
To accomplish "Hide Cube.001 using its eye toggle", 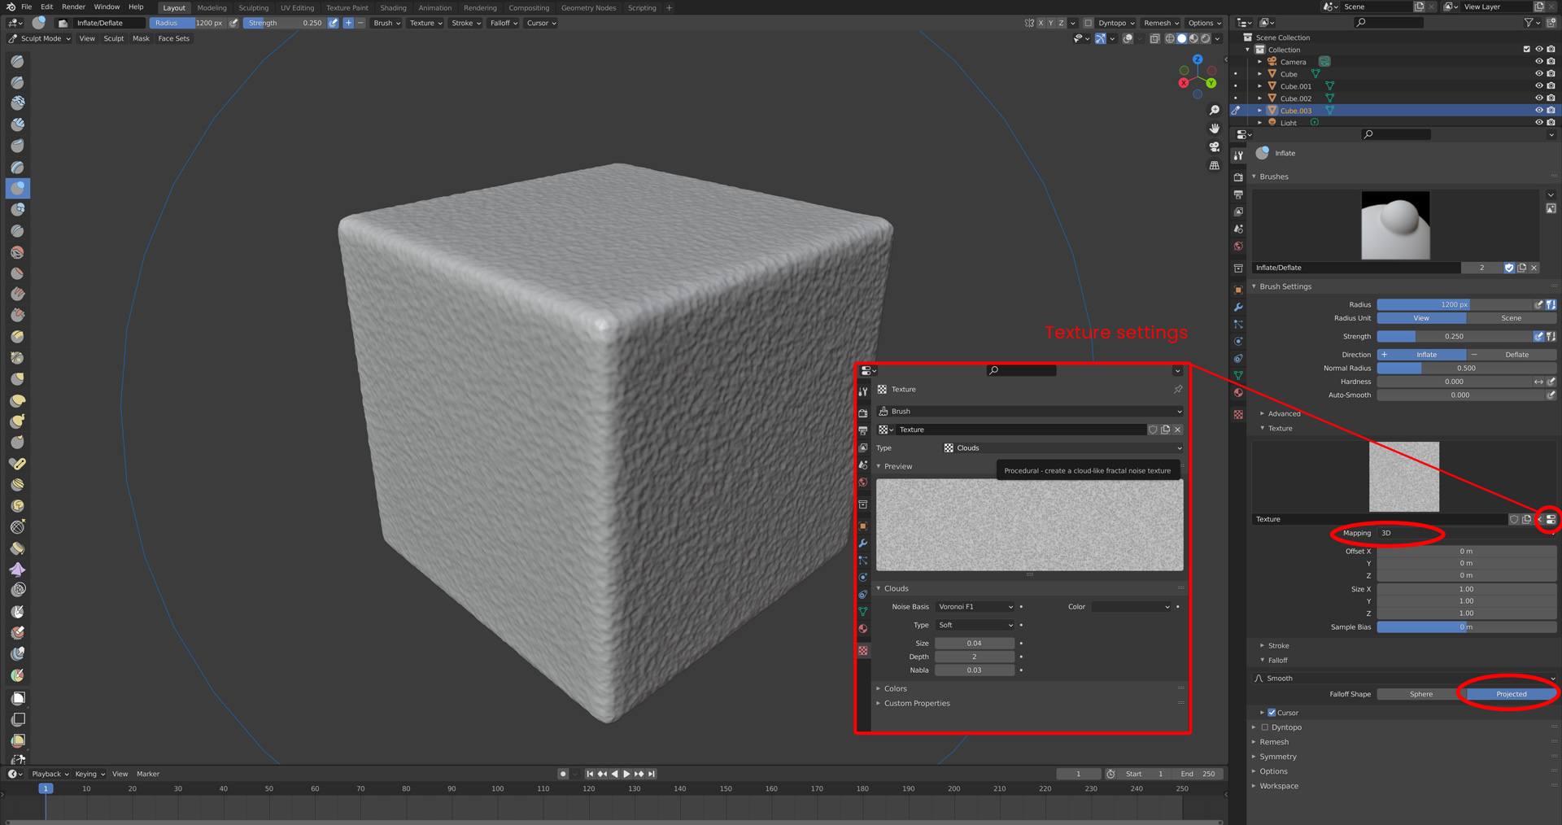I will coord(1538,85).
